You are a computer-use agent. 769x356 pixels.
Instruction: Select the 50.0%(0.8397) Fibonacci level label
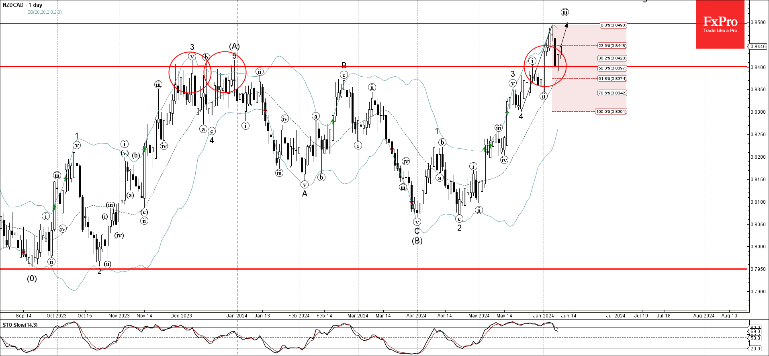[x=612, y=68]
